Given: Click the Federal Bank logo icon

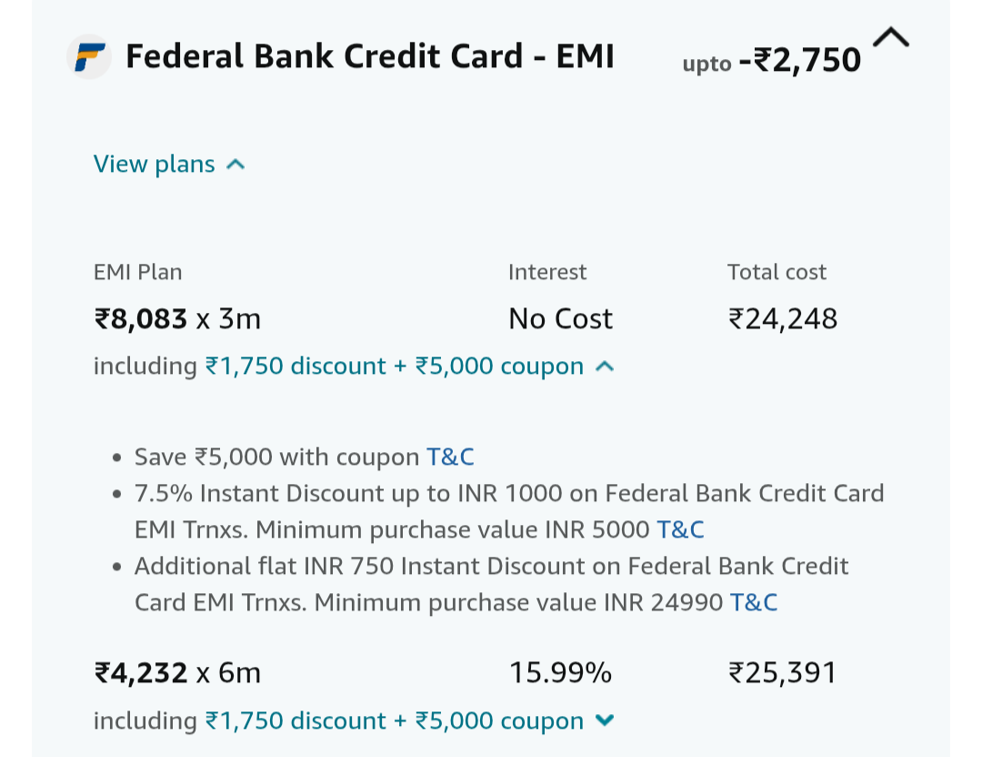Looking at the screenshot, I should (89, 56).
